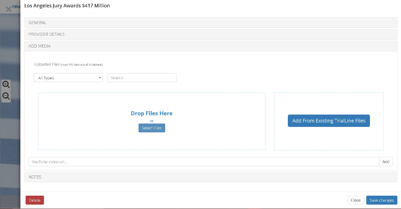
Task: Click the zoom in magnifier icon
Action: click(6, 84)
